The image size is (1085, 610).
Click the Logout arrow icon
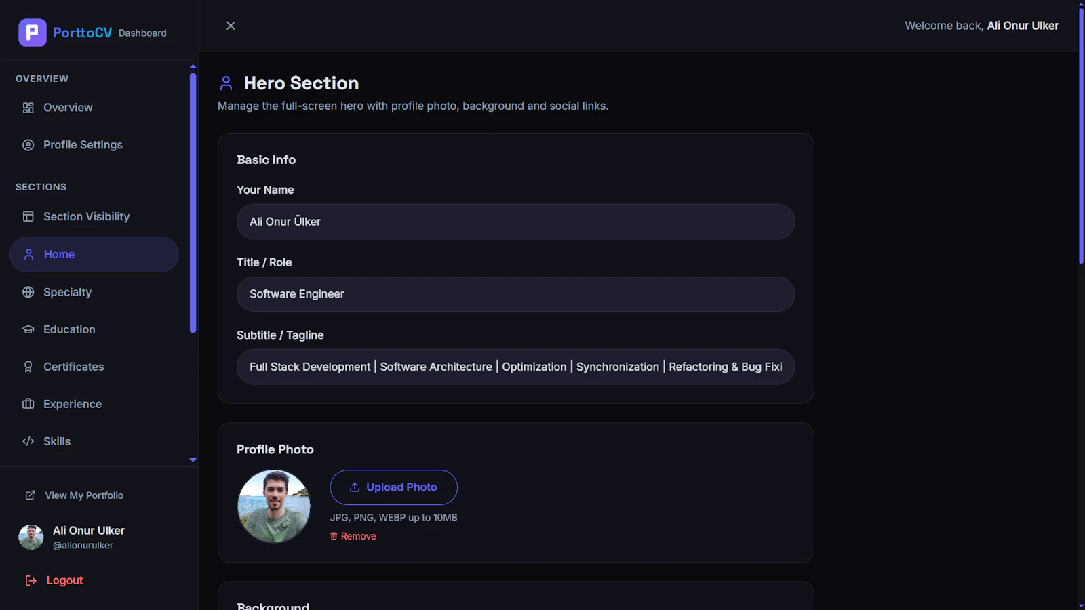point(31,581)
